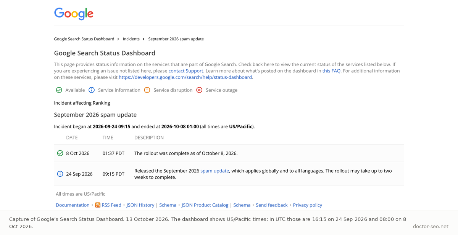This screenshot has width=458, height=235.
Task: Click the orange RSS feed icon
Action: [x=98, y=205]
